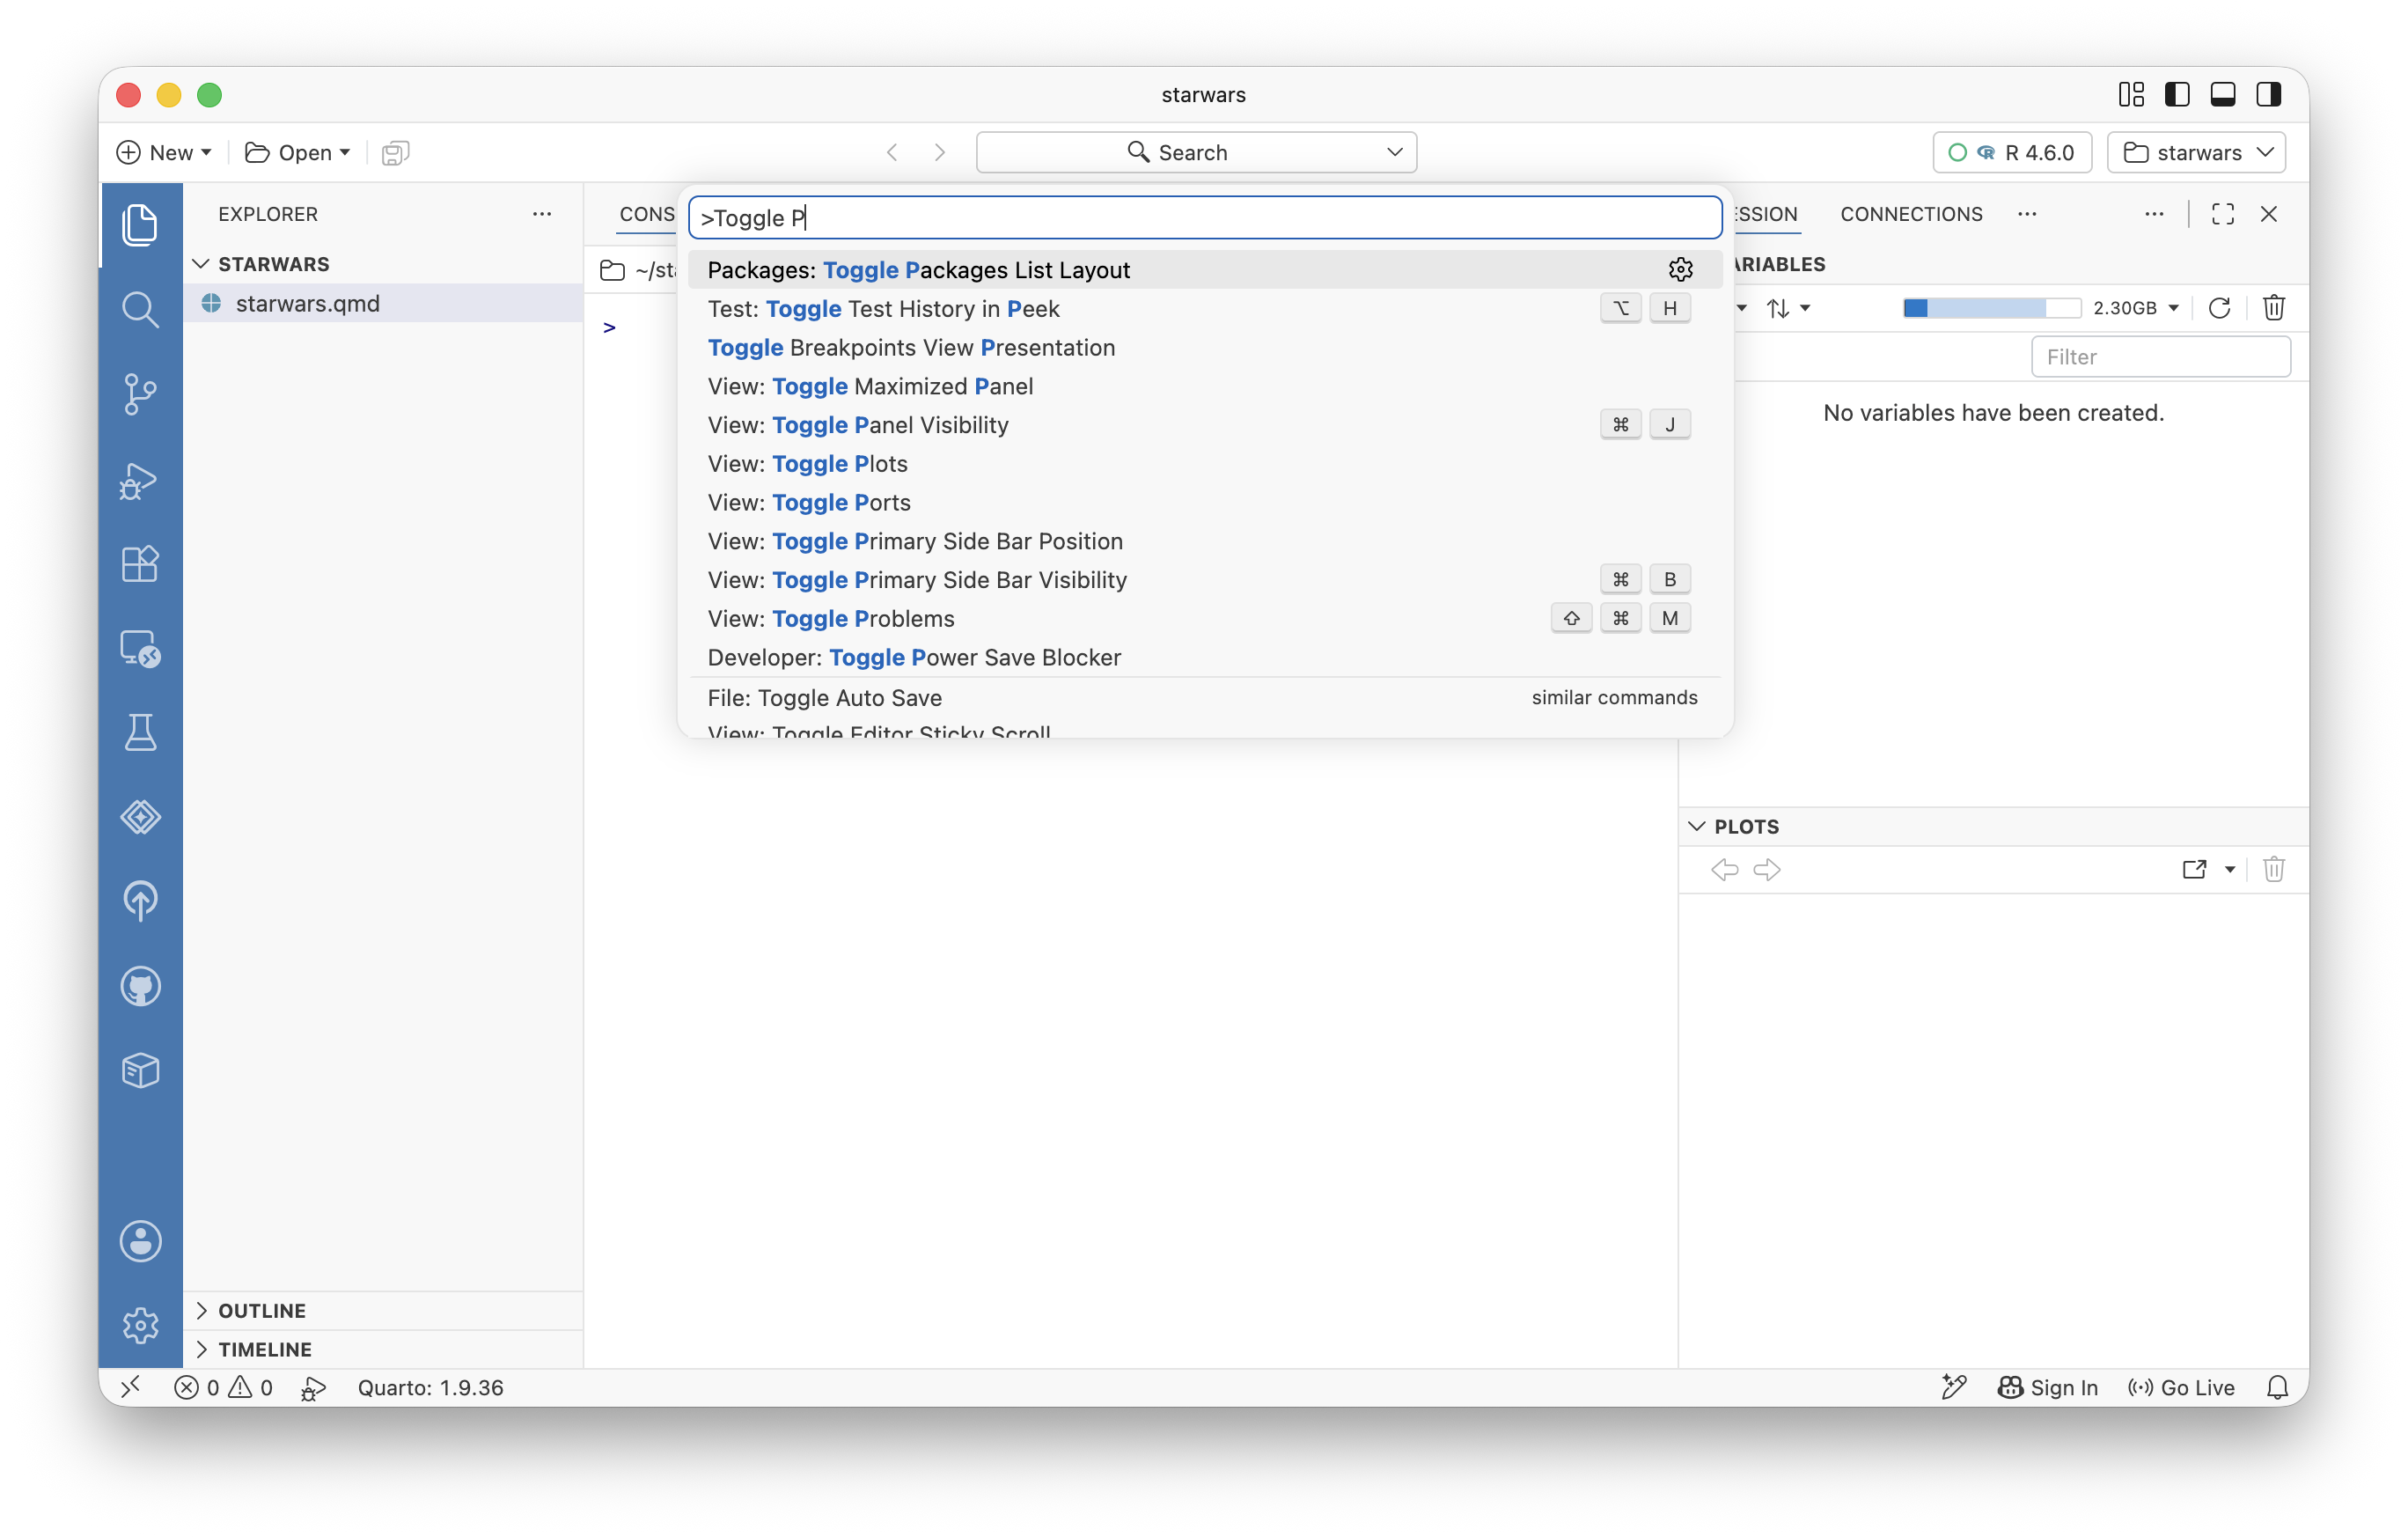This screenshot has height=1537, width=2408.
Task: Select View: Toggle Plots command
Action: tap(1204, 464)
